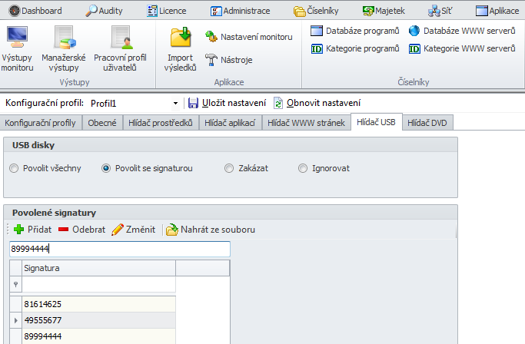The width and height of the screenshot is (525, 344).
Task: Open the Majetek tab
Action: click(x=384, y=11)
